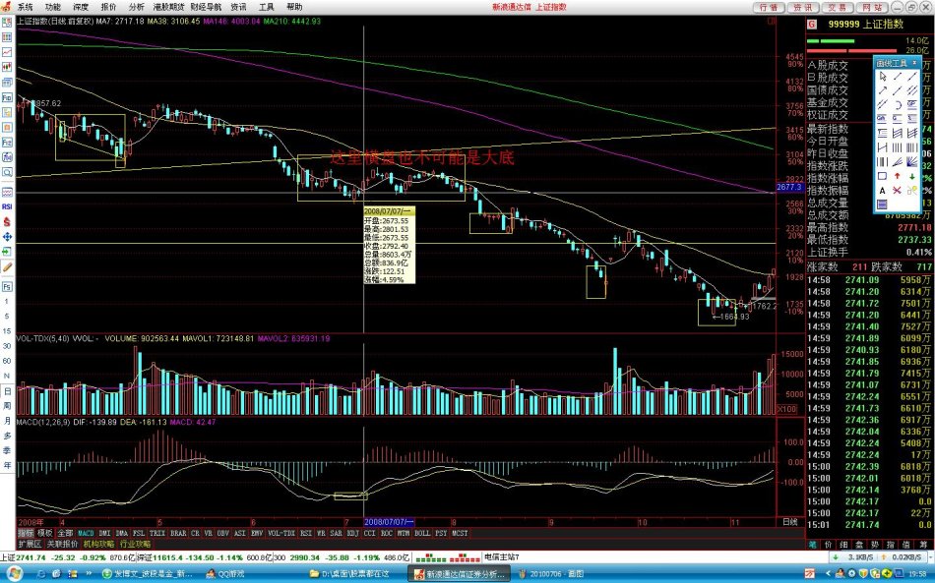Click the candlestick chart icon in sidebar
The width and height of the screenshot is (935, 583).
pos(7,67)
